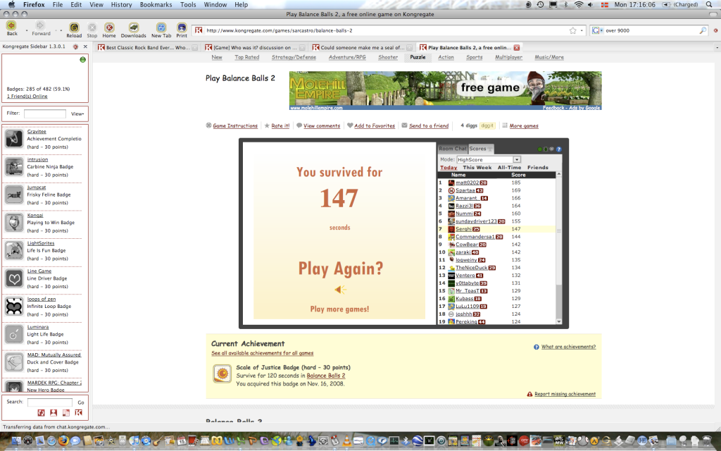Screen dimensions: 721x451
Task: Open the 1 Friend(s) Online link
Action: point(27,96)
